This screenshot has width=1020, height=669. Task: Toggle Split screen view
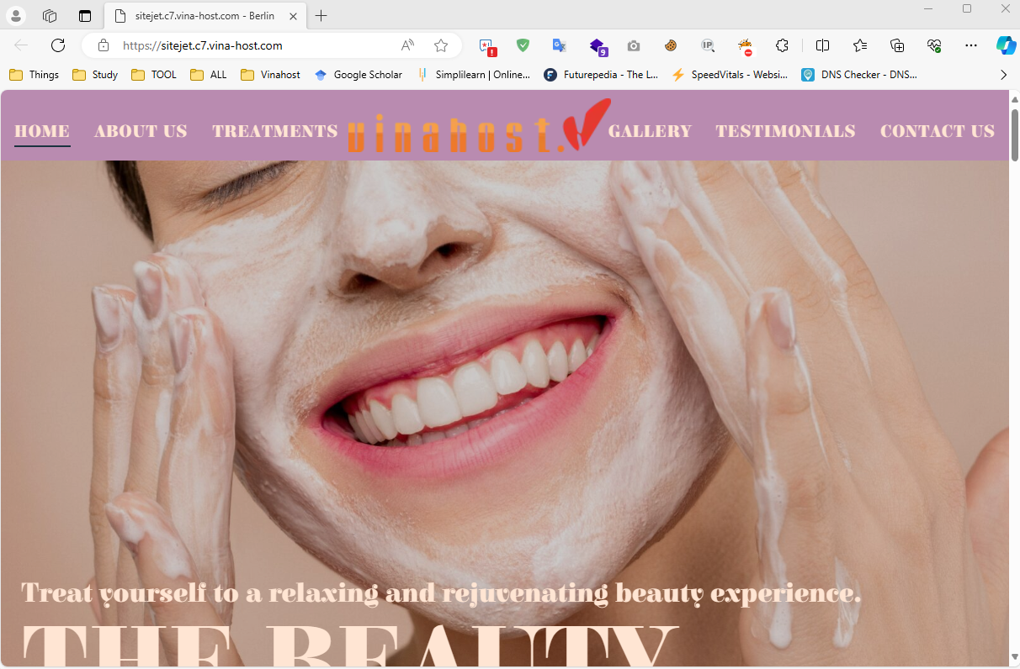pos(823,45)
